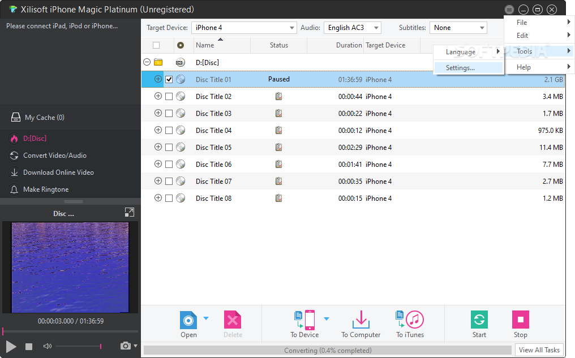The width and height of the screenshot is (575, 358).
Task: Sort by the Name column header
Action: [x=222, y=45]
